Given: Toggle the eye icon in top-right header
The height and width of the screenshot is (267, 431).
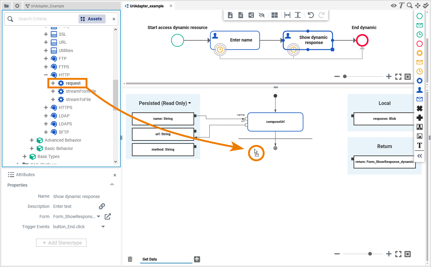Looking at the screenshot, I should click(393, 6).
